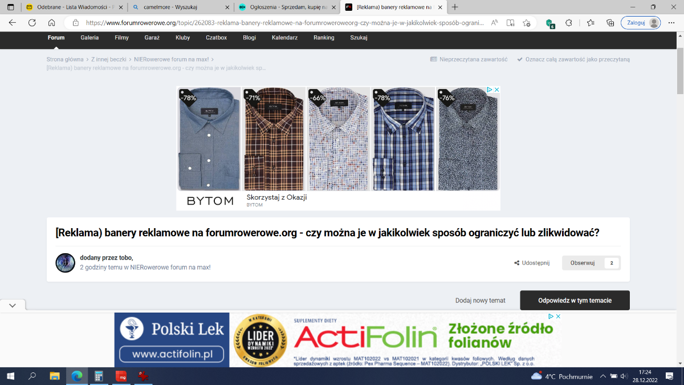
Task: Click Odpowiedz w tym temacie button
Action: point(575,301)
